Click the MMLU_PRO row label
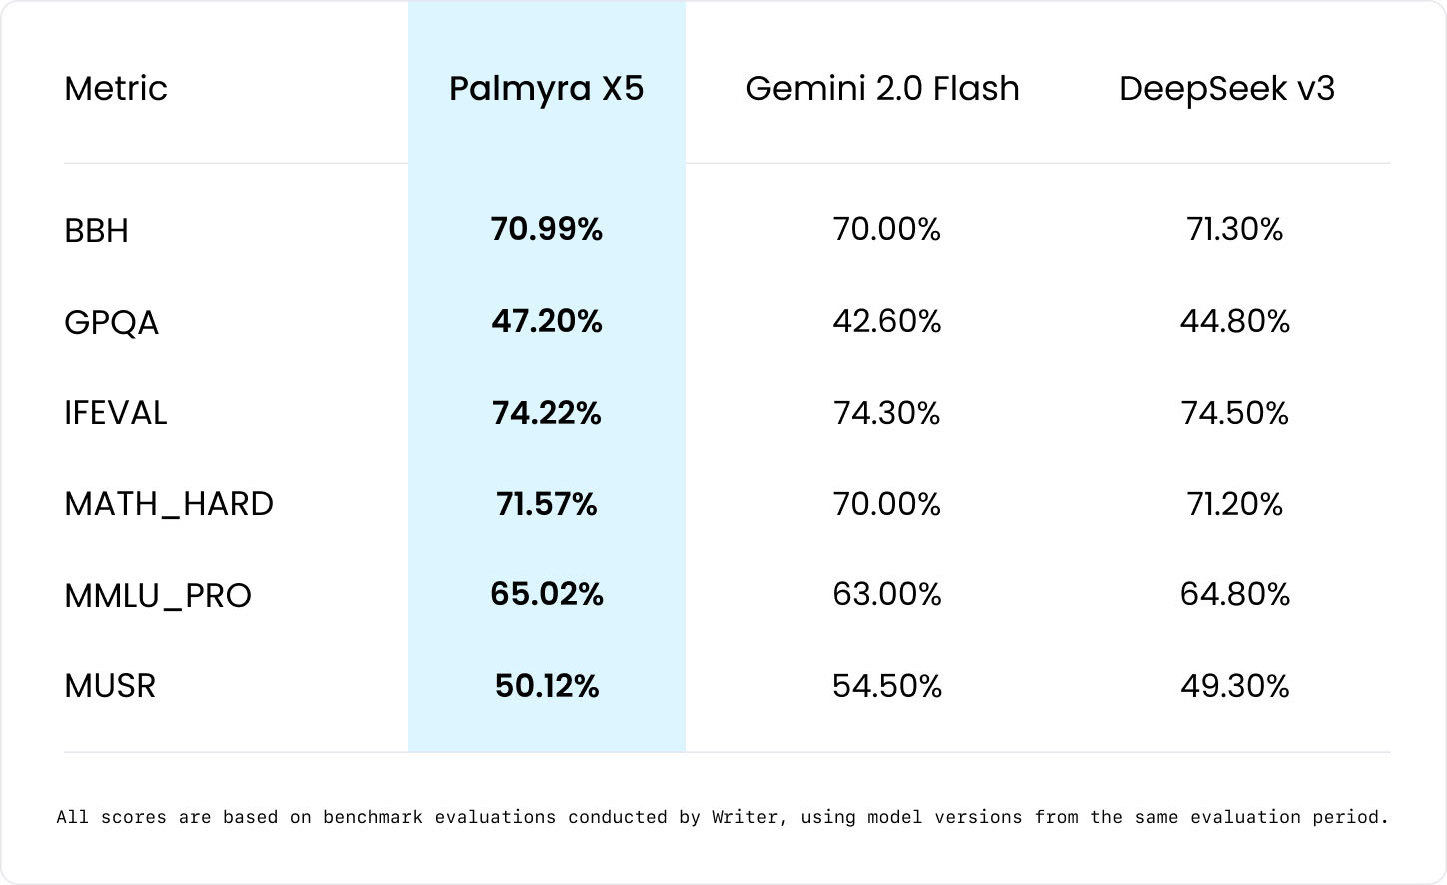Image resolution: width=1447 pixels, height=885 pixels. (x=157, y=595)
